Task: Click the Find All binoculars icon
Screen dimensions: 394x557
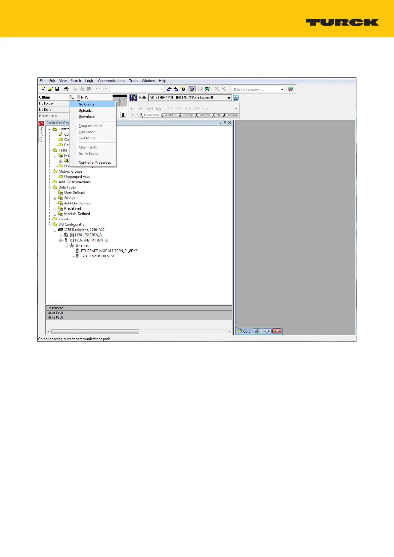Action: pos(183,89)
